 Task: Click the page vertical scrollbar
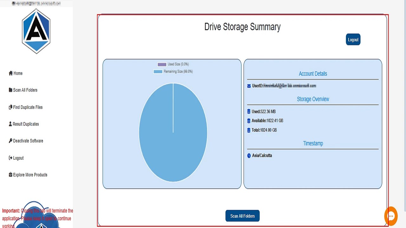tap(404, 105)
